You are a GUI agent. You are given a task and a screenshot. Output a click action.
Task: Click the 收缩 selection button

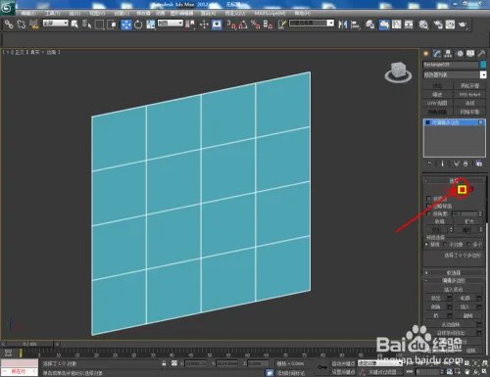(439, 221)
